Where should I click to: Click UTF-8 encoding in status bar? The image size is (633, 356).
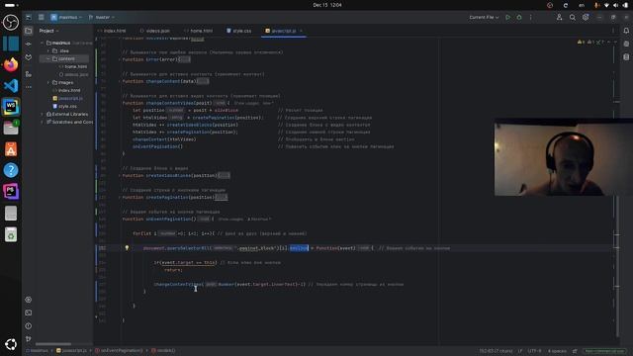tap(534, 351)
